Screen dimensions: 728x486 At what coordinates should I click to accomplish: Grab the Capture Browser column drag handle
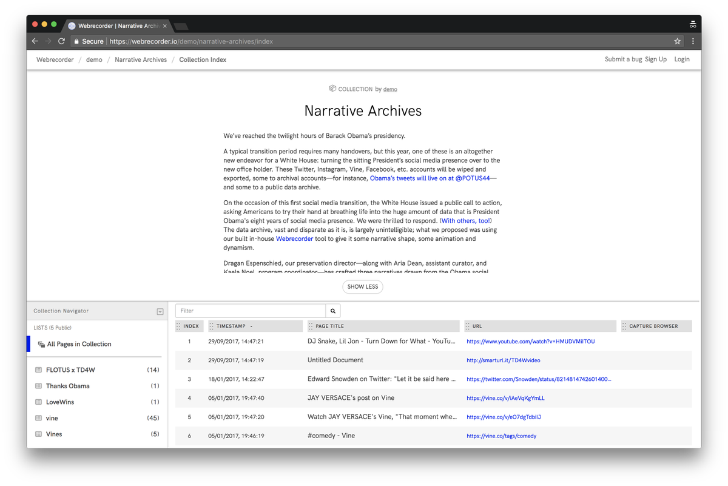pyautogui.click(x=624, y=326)
